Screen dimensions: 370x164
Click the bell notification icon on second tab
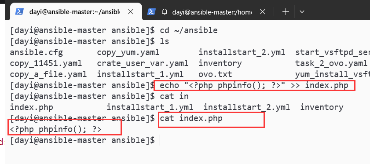165,12
